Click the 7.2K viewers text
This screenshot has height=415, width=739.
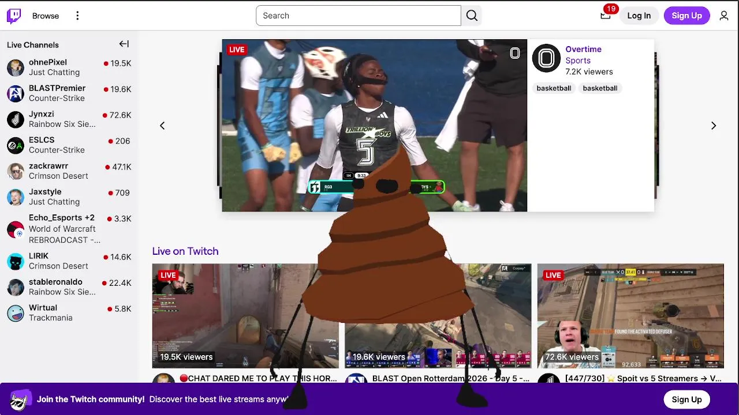coord(589,71)
